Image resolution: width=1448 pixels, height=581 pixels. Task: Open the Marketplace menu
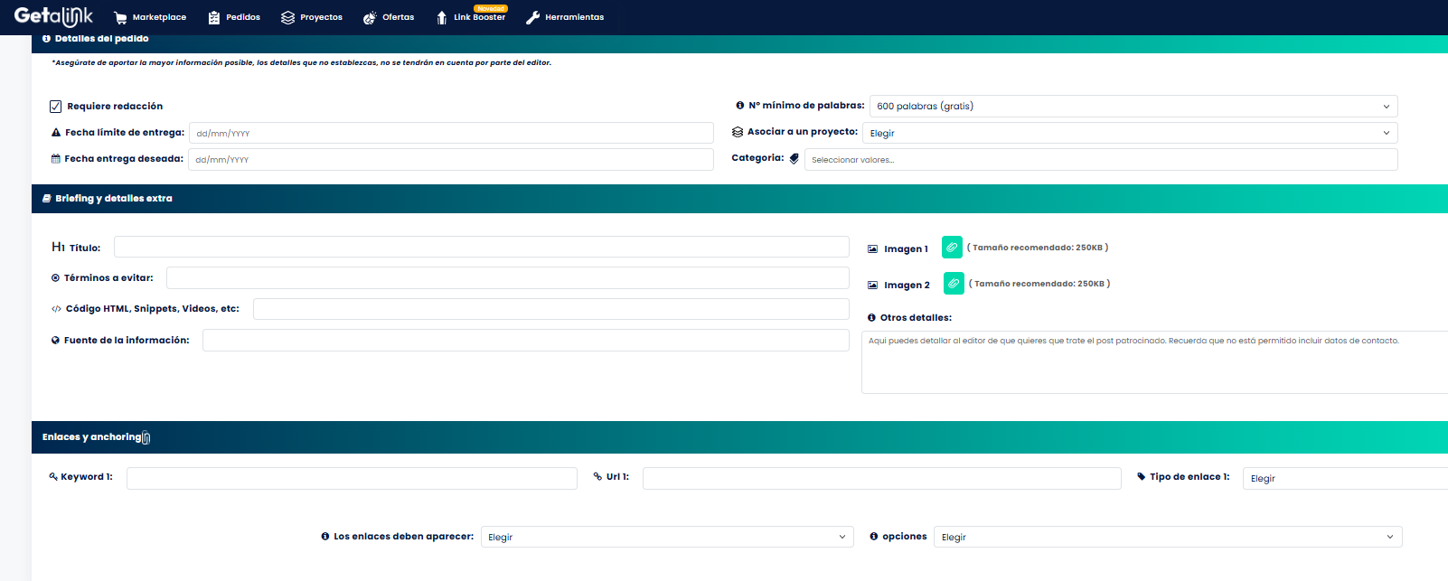150,17
